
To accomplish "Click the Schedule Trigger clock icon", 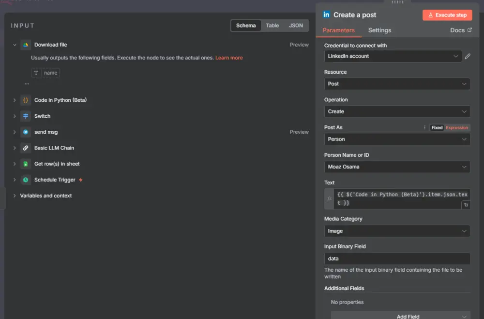I will 26,180.
